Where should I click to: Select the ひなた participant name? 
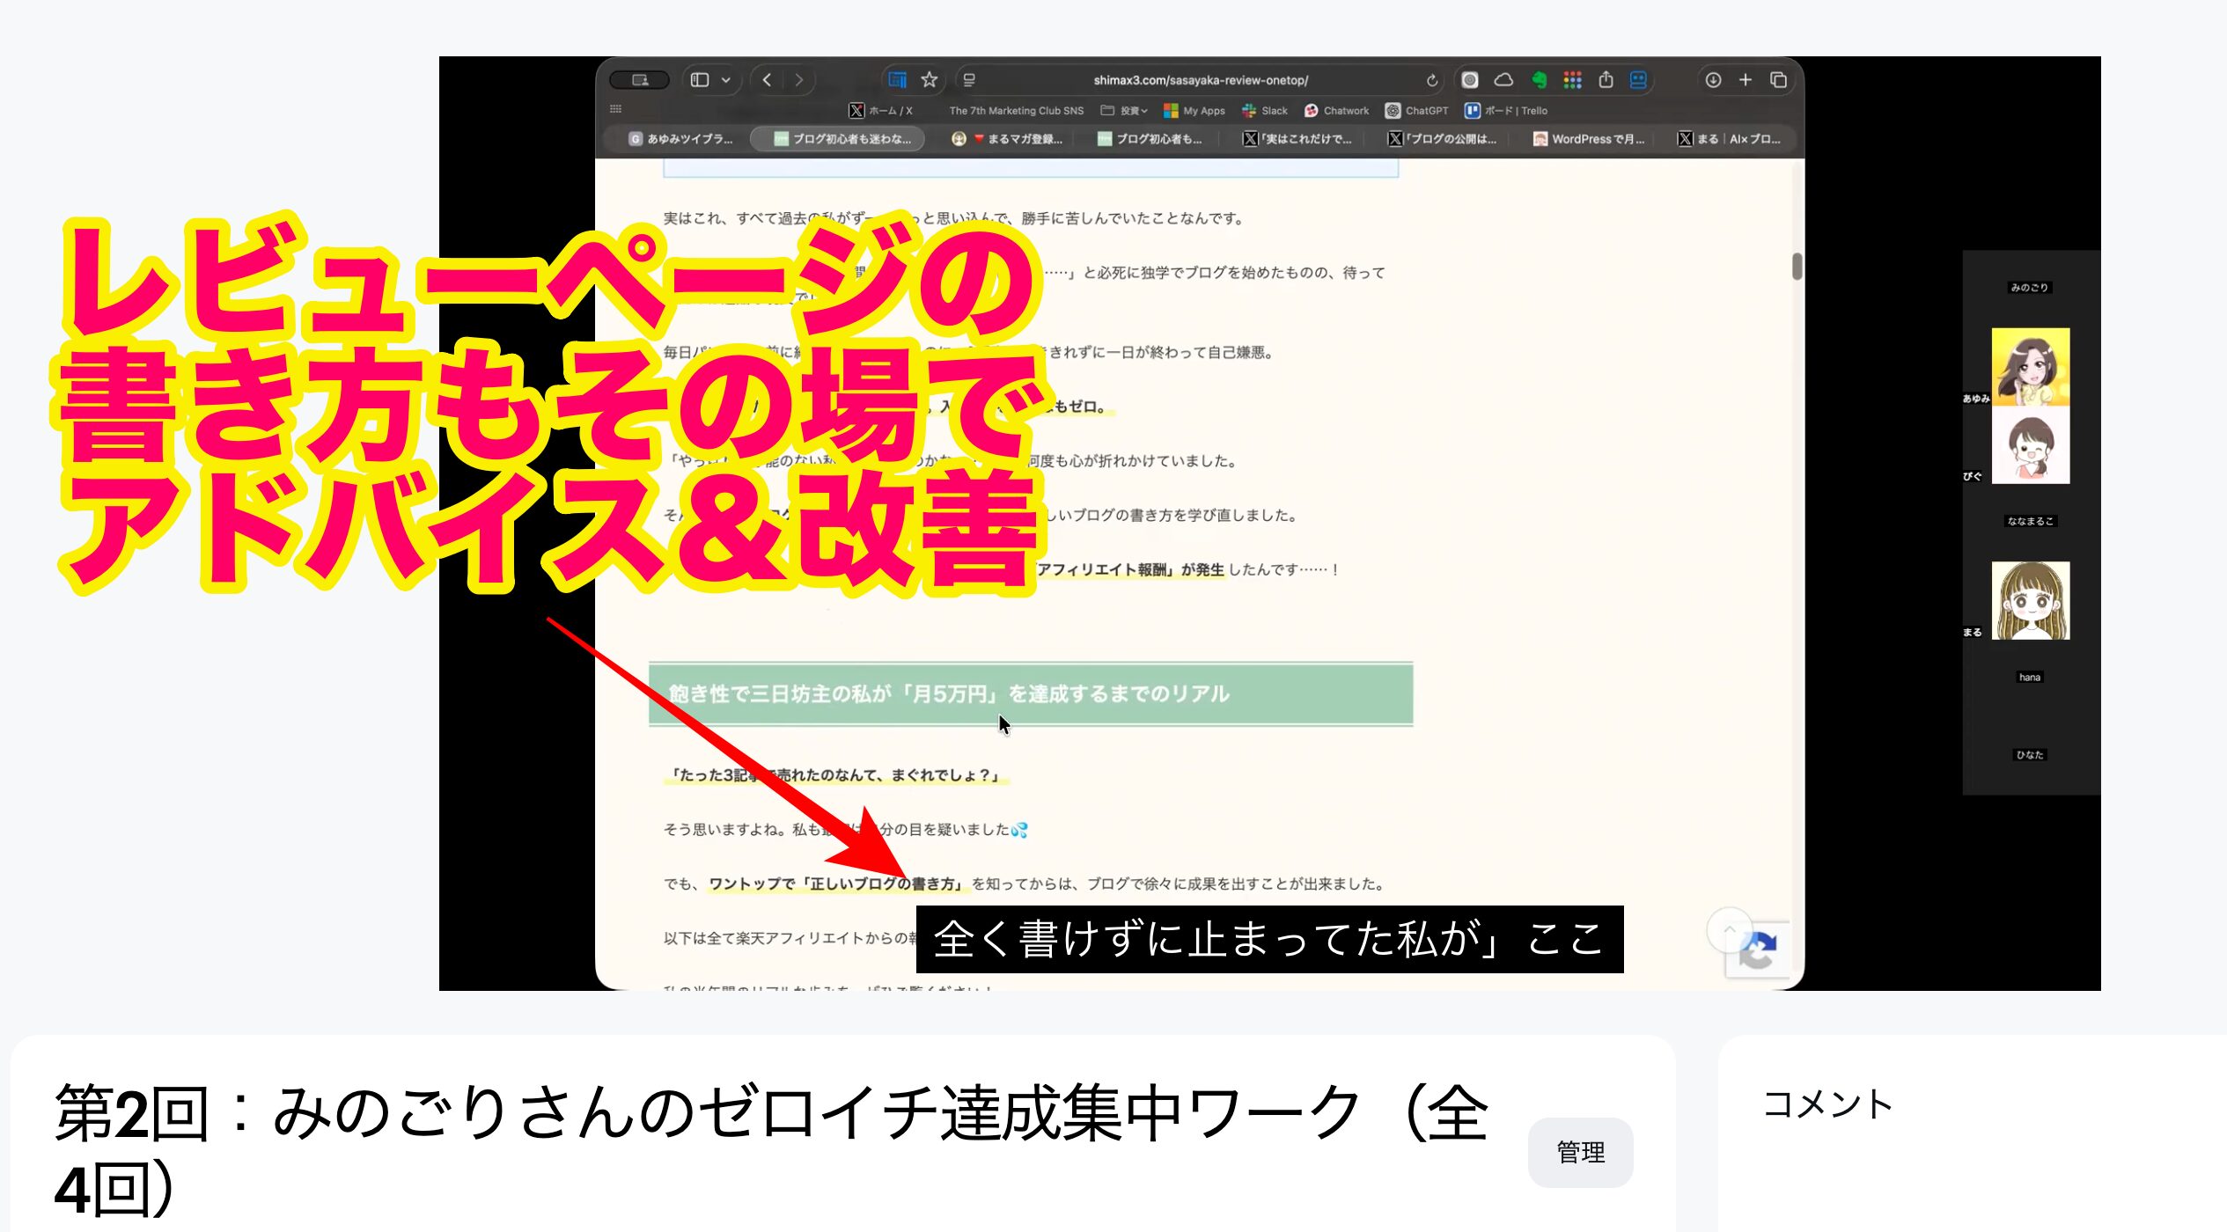pyautogui.click(x=2030, y=755)
